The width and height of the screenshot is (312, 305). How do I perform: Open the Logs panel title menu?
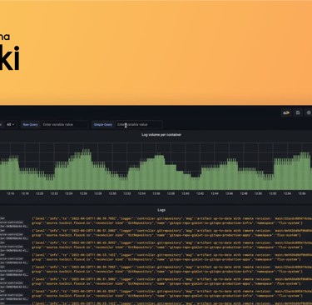tap(161, 210)
